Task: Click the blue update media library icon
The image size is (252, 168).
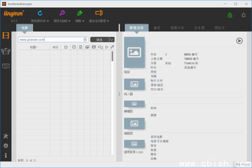Action: 39,13
